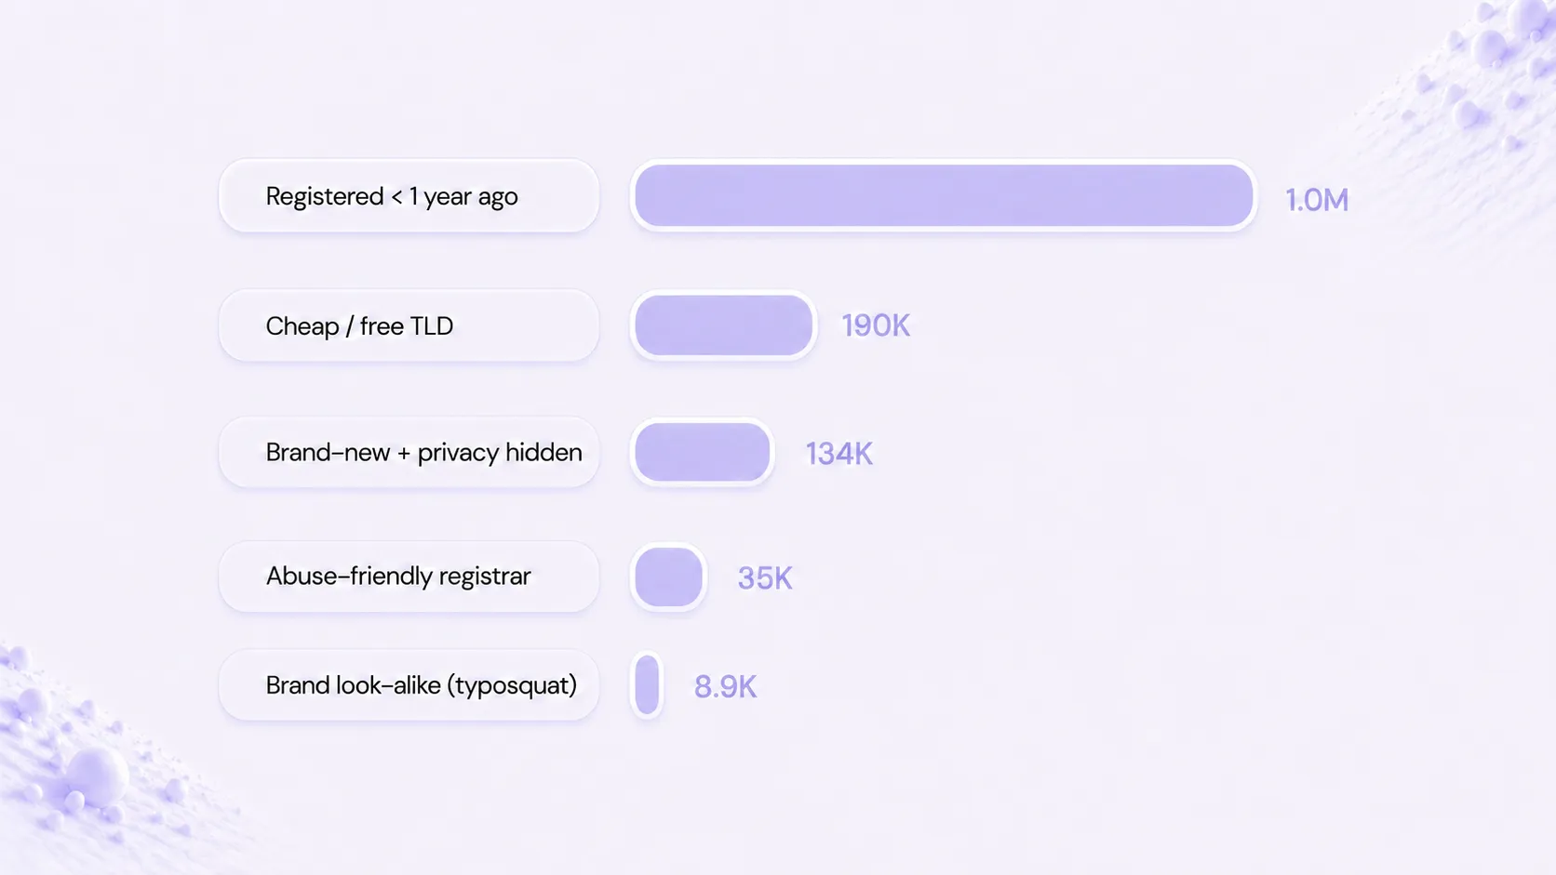The width and height of the screenshot is (1556, 875).
Task: Click the Cheap / free TLD bar
Action: (723, 325)
